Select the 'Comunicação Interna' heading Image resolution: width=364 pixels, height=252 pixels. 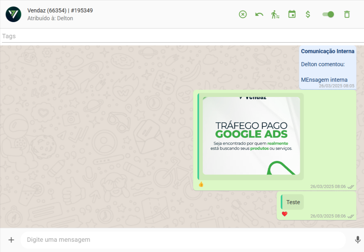[x=327, y=51]
